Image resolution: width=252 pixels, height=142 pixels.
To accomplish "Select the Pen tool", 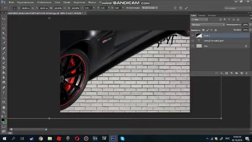I will 4,88.
